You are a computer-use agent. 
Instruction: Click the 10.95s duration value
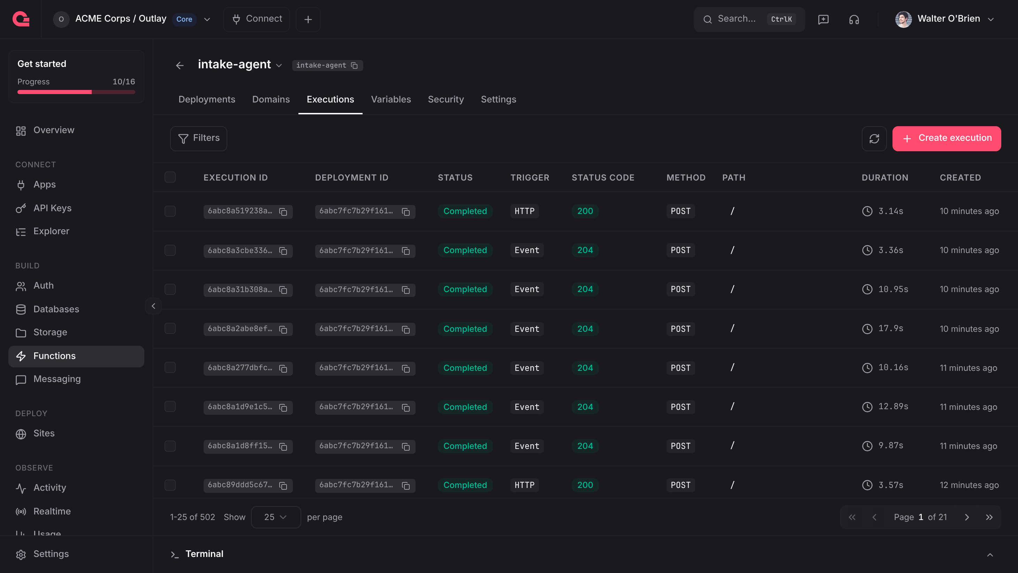pos(893,289)
